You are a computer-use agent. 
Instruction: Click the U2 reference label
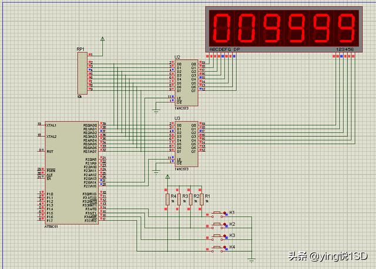click(x=177, y=57)
